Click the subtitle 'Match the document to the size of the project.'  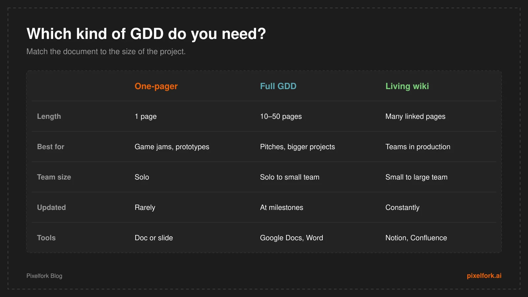click(x=106, y=52)
